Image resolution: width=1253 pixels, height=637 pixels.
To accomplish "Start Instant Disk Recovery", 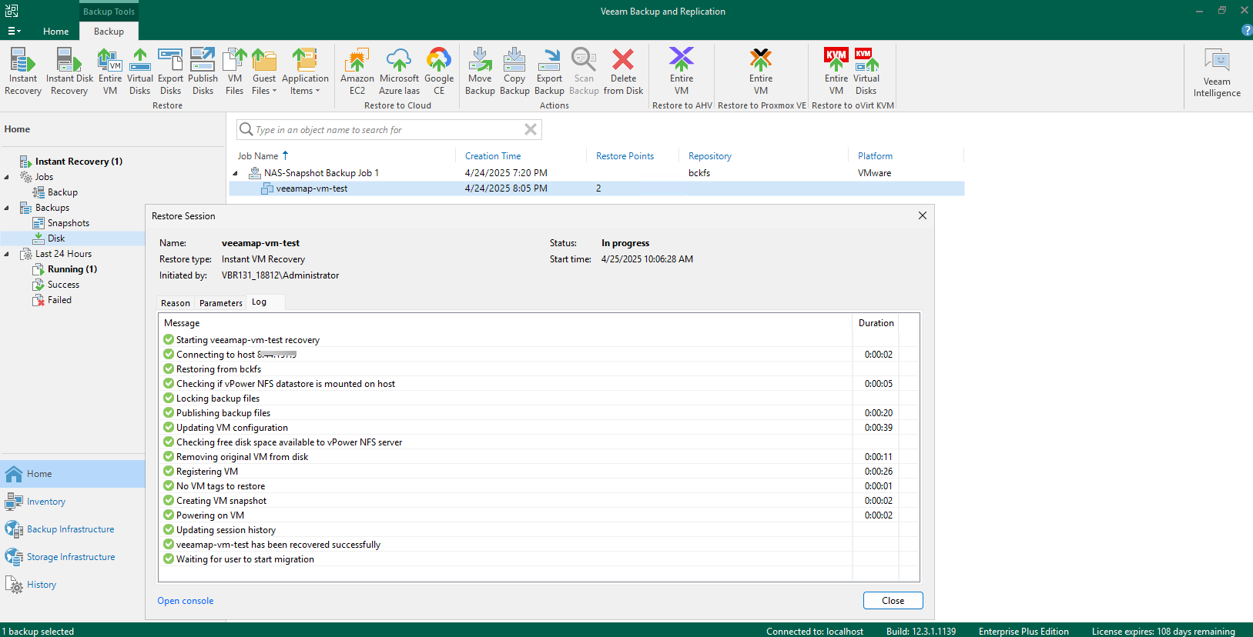I will coord(69,72).
